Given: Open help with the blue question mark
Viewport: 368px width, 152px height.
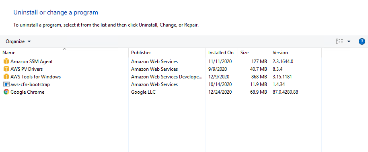Looking at the screenshot, I should pyautogui.click(x=362, y=41).
